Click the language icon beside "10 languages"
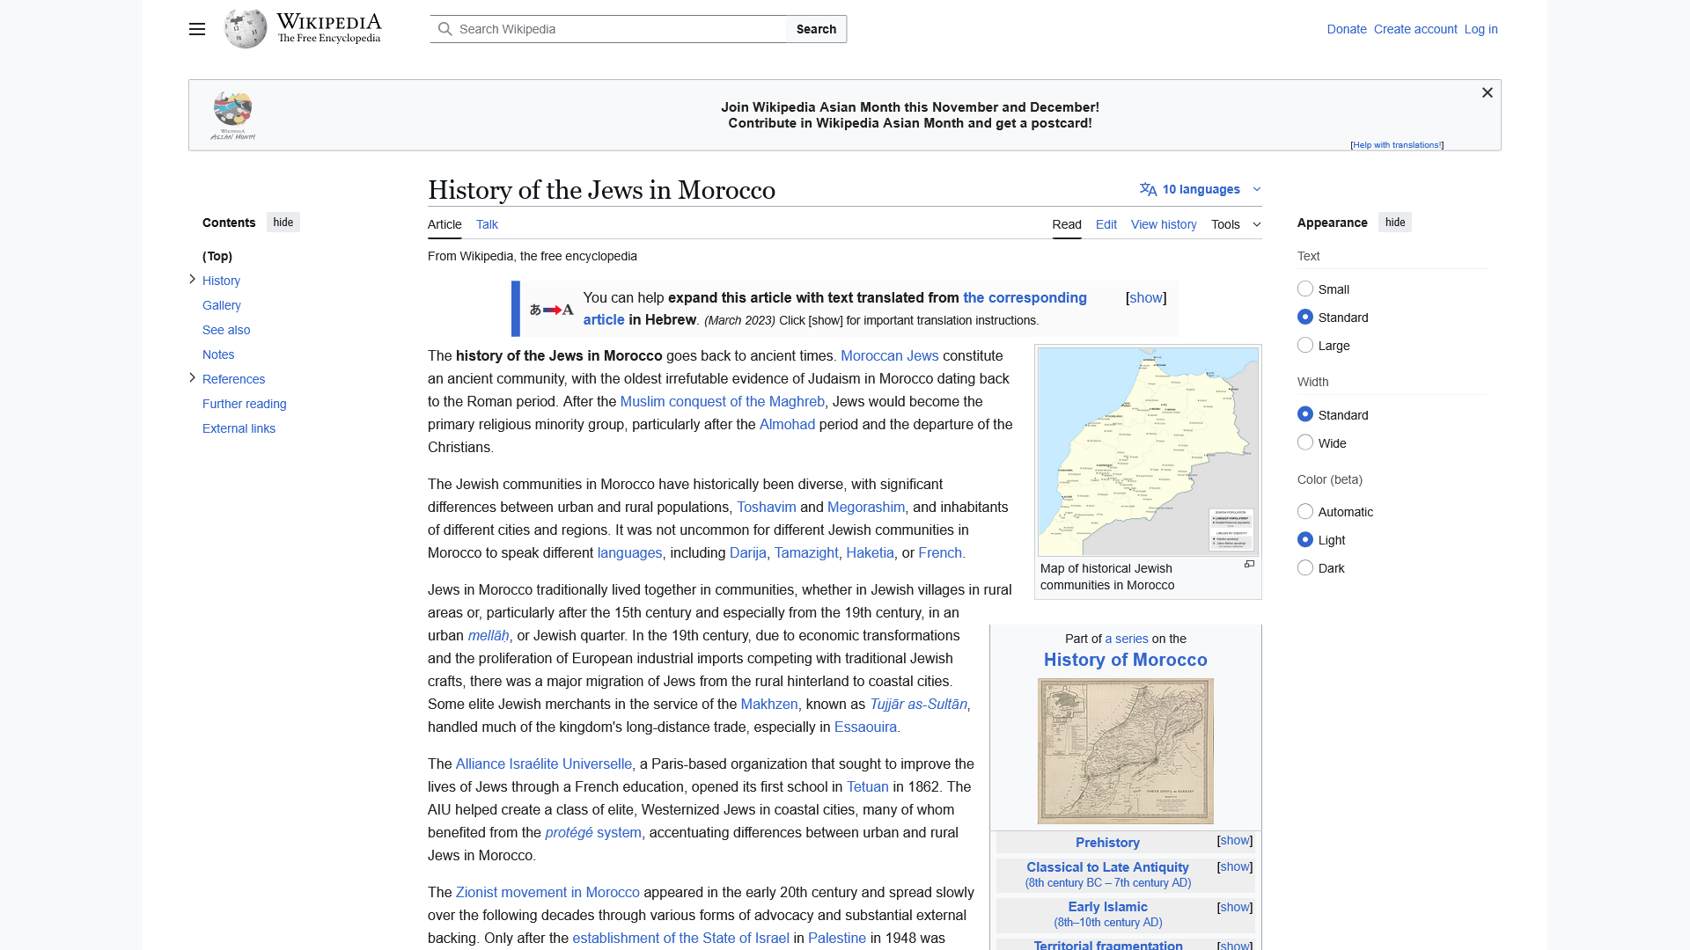Image resolution: width=1690 pixels, height=950 pixels. pos(1147,188)
